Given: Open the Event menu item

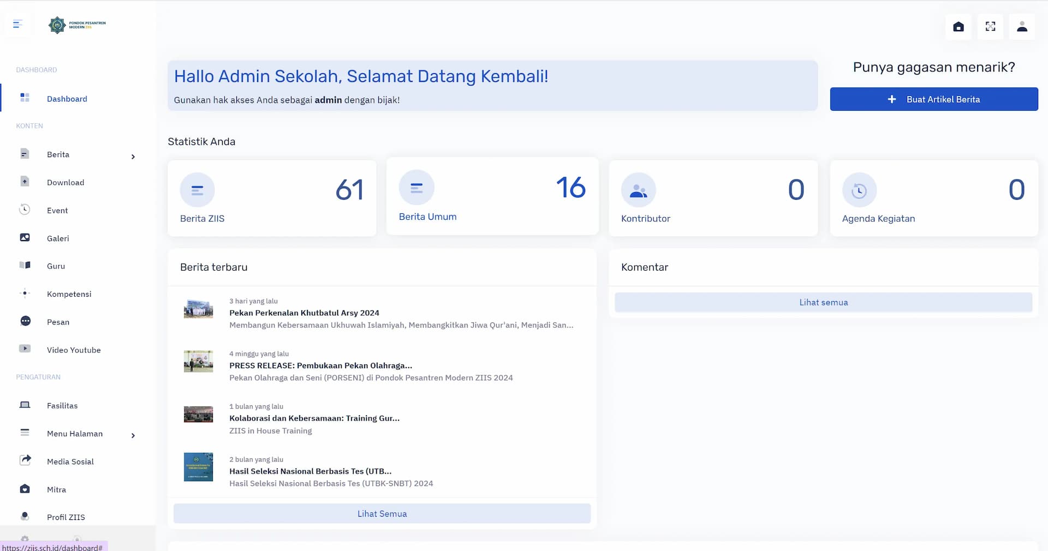Looking at the screenshot, I should point(57,210).
